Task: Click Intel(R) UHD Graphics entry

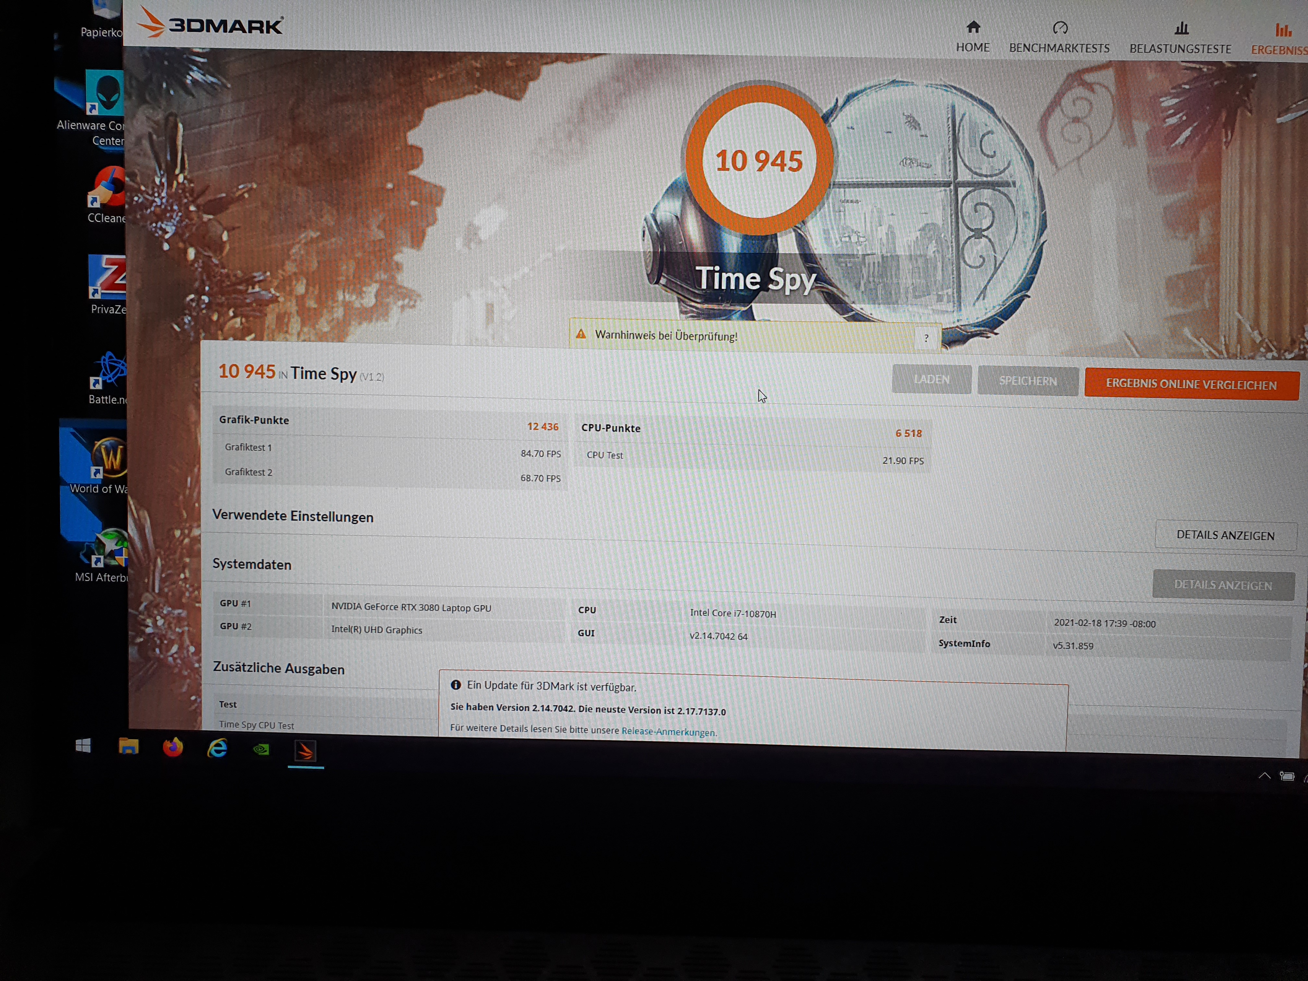Action: (377, 630)
